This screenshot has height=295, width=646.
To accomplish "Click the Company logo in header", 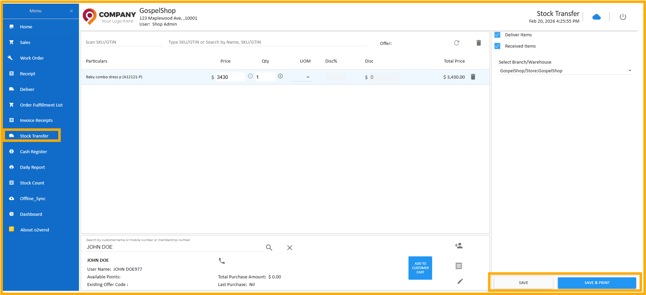I will point(109,17).
